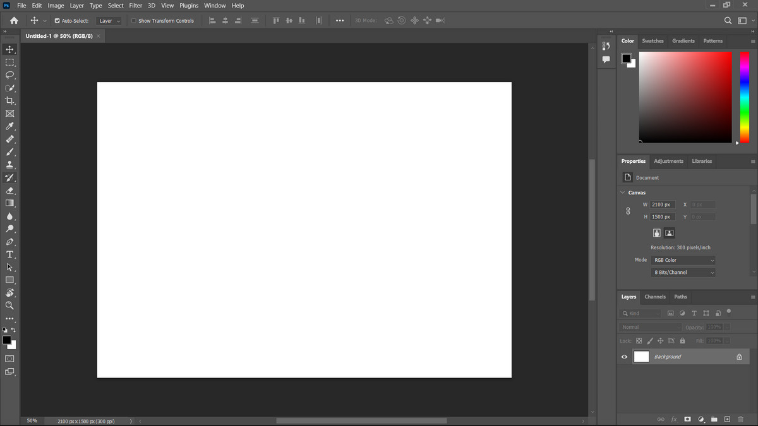The width and height of the screenshot is (758, 426).
Task: Open the Swatches tab
Action: click(x=653, y=41)
